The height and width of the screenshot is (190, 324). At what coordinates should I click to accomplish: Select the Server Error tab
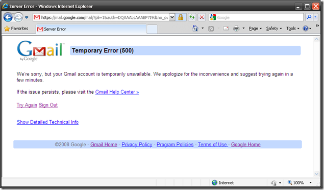coord(91,29)
